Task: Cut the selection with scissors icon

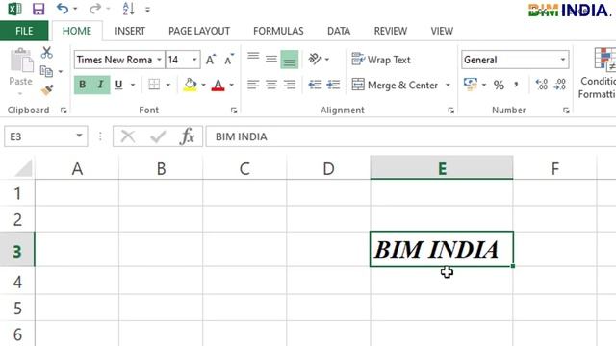Action: pyautogui.click(x=47, y=53)
